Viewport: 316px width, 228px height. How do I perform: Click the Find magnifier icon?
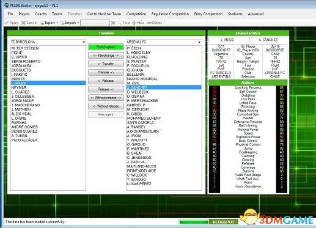120,23
